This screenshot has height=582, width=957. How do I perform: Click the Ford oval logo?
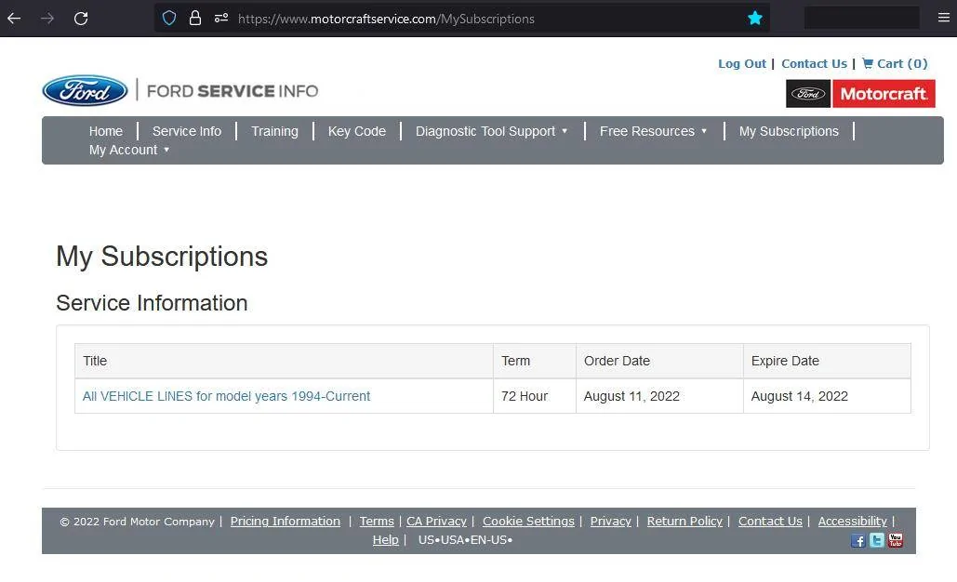click(x=85, y=91)
